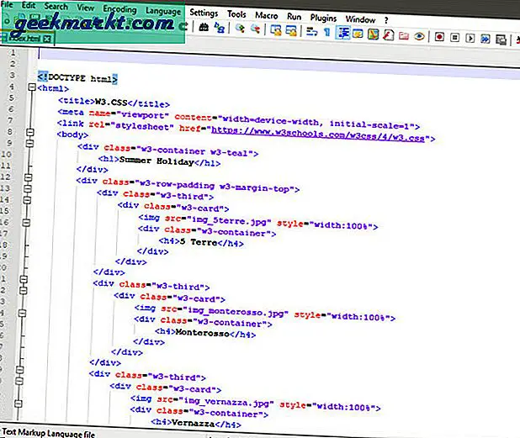
Task: Click Text Markup Language file status text
Action: click(49, 433)
